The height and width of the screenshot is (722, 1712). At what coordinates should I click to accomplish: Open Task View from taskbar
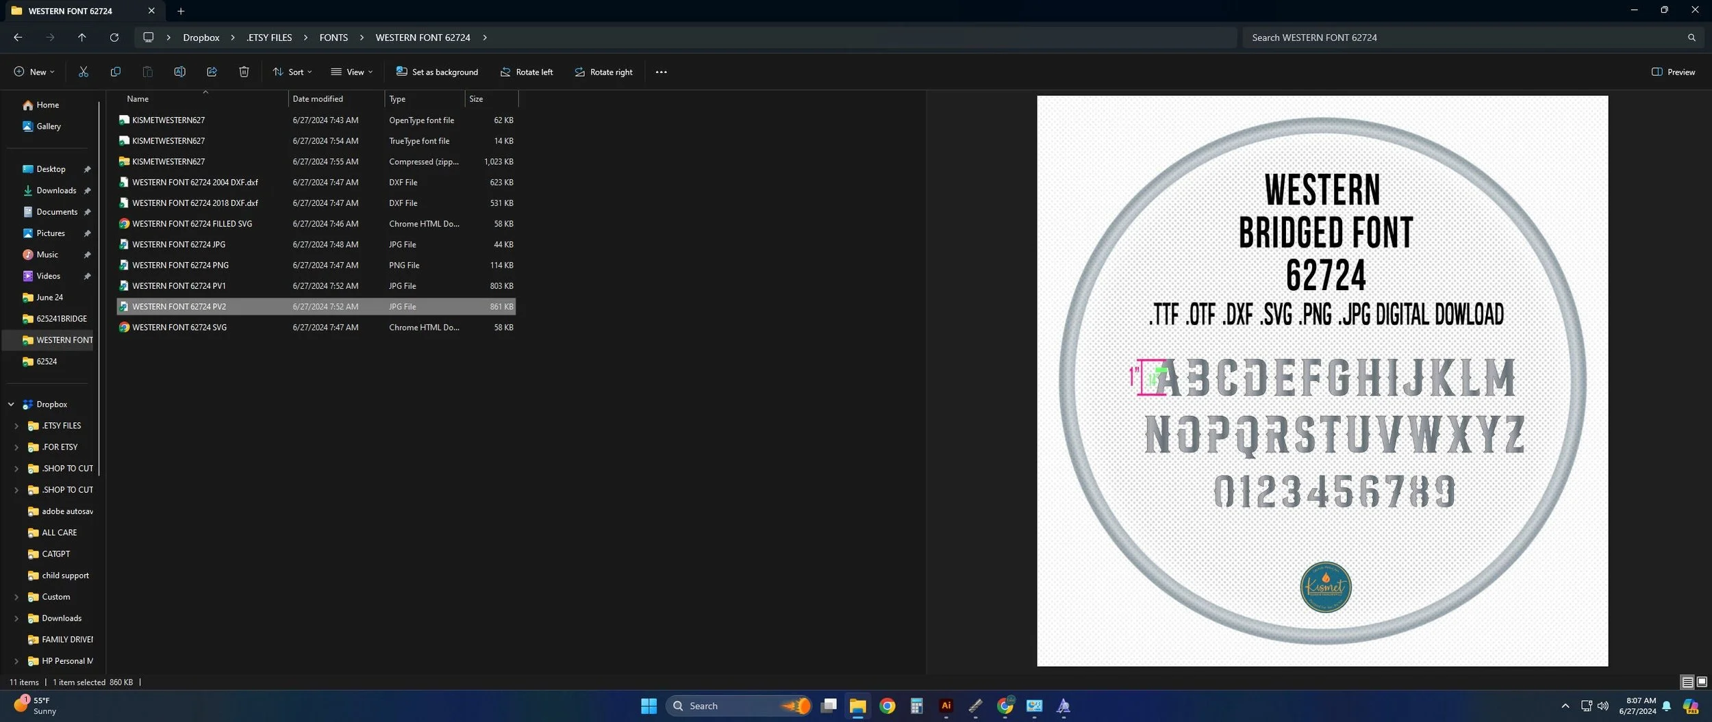[829, 706]
